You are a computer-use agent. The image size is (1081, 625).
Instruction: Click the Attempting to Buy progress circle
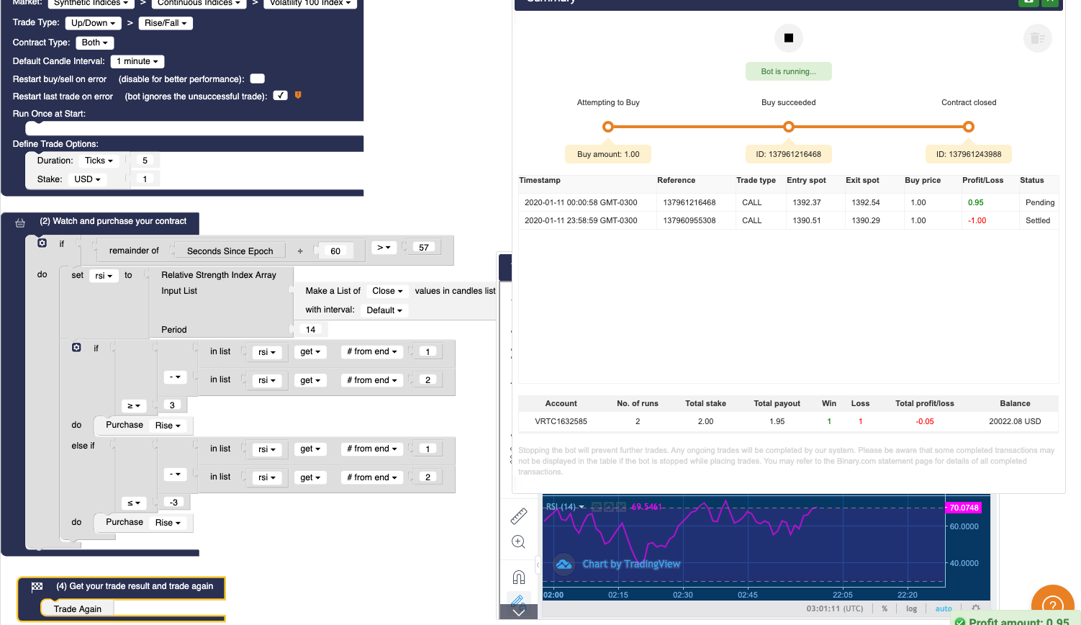tap(608, 127)
